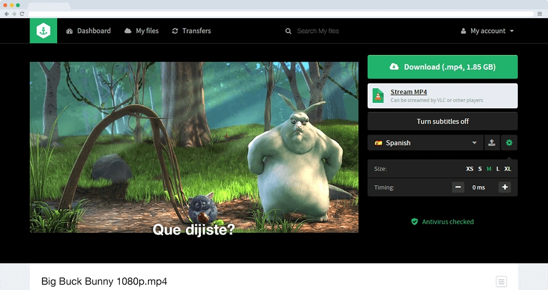This screenshot has height=290, width=548.
Task: Open My files in navigation
Action: pos(141,31)
